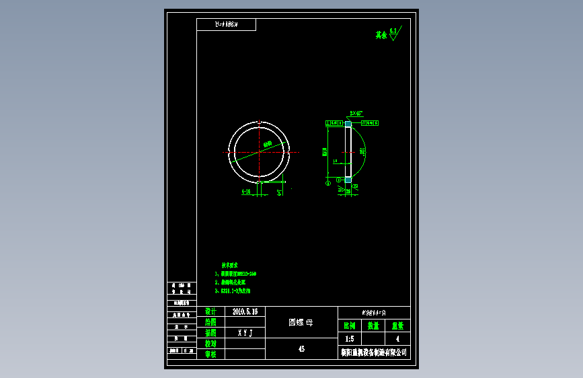Image resolution: width=583 pixels, height=378 pixels.
Task: Click the surface roughness symbol near '其余'
Action: pos(395,34)
